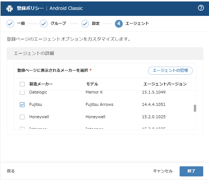Check the Datalogic row checkbox
209x180 pixels.
coord(22,93)
